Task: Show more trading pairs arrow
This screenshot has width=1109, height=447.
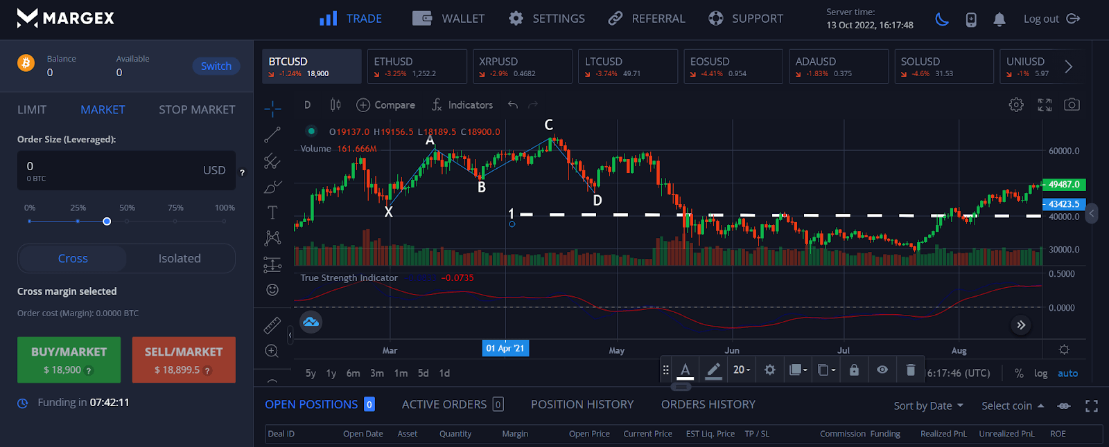Action: coord(1068,66)
